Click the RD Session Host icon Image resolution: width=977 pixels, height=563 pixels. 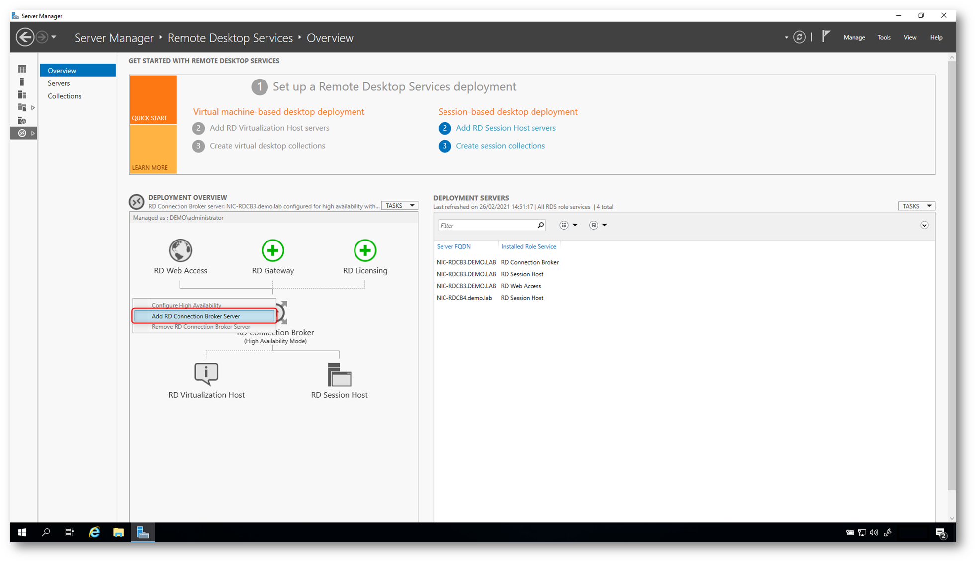click(x=339, y=375)
